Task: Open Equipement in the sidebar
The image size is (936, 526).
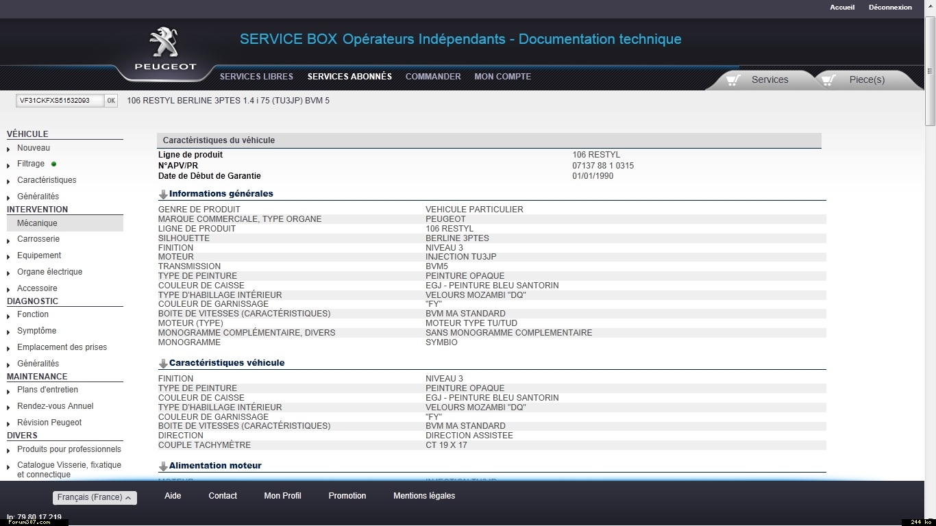Action: [39, 255]
